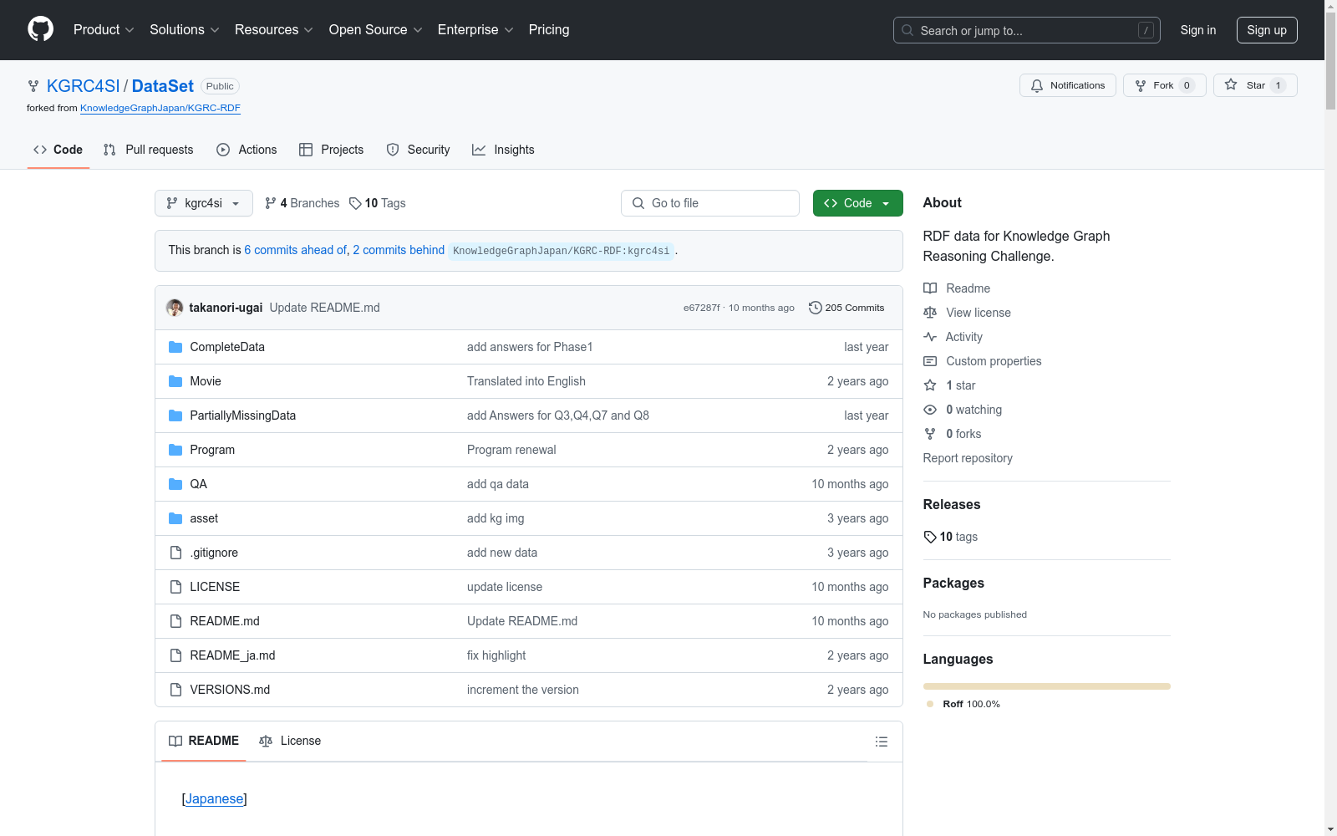Click takanori-ugai's avatar image

pyautogui.click(x=175, y=308)
